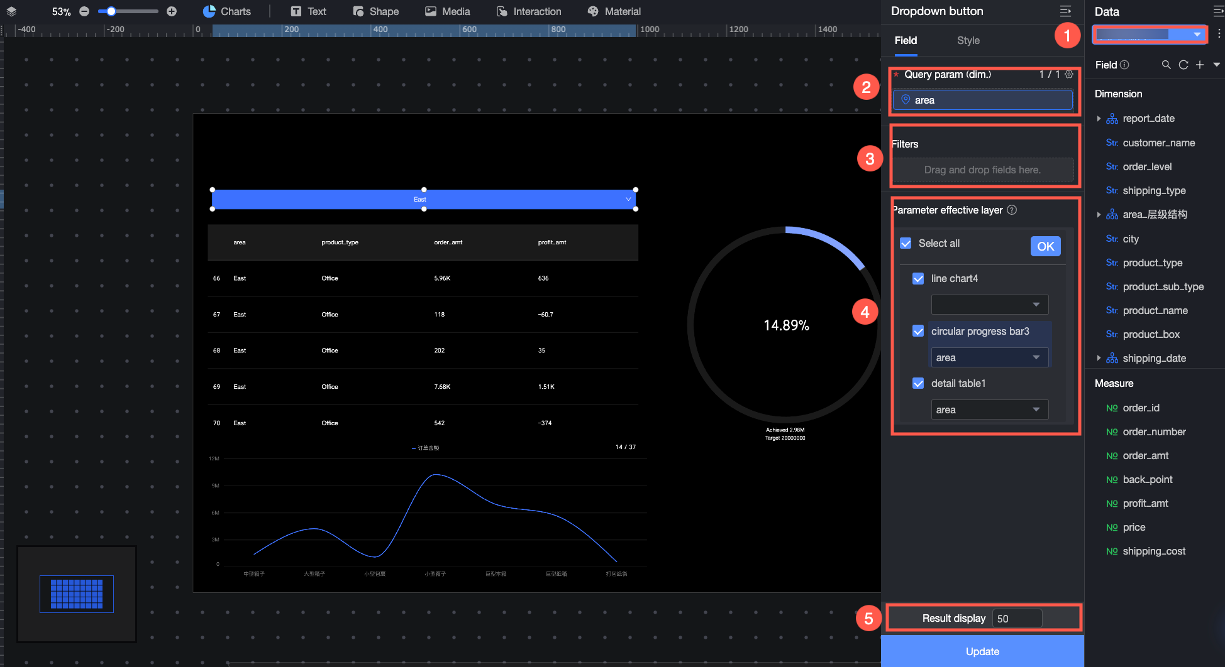Click the zoom out minus icon
Screen dimensions: 1225x667
click(x=84, y=11)
